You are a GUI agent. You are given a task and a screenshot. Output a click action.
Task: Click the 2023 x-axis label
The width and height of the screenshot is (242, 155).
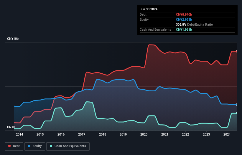(206, 134)
